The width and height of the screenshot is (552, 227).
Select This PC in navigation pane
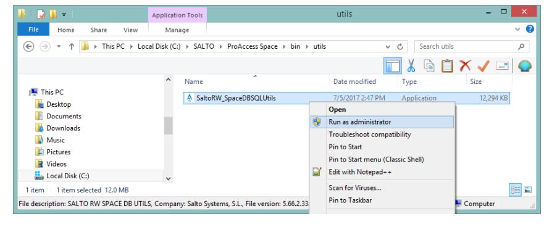click(52, 92)
